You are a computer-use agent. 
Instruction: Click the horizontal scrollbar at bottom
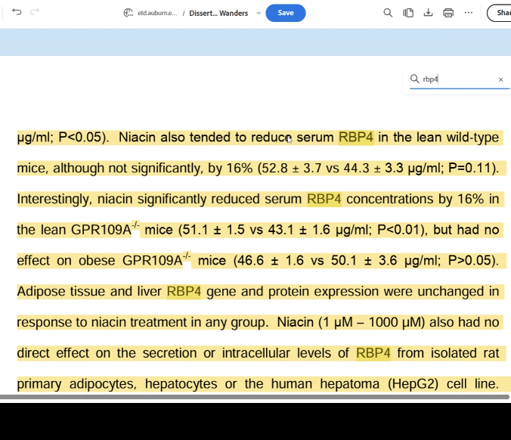pyautogui.click(x=254, y=397)
